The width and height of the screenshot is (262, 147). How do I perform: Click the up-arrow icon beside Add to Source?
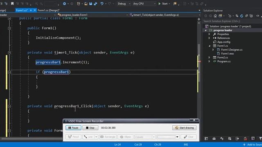pos(244,145)
